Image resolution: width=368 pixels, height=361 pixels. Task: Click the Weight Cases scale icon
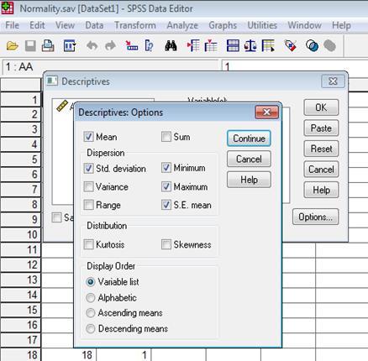pos(250,45)
